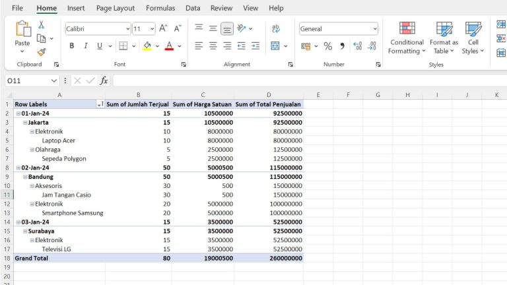
Task: Align text left
Action: pyautogui.click(x=199, y=46)
